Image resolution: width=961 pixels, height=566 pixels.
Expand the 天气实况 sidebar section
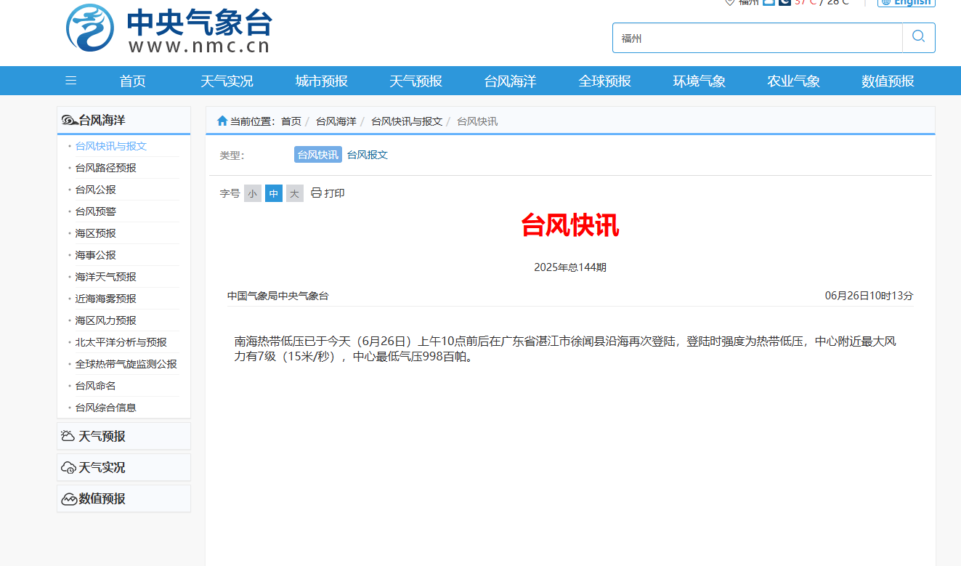pyautogui.click(x=102, y=467)
